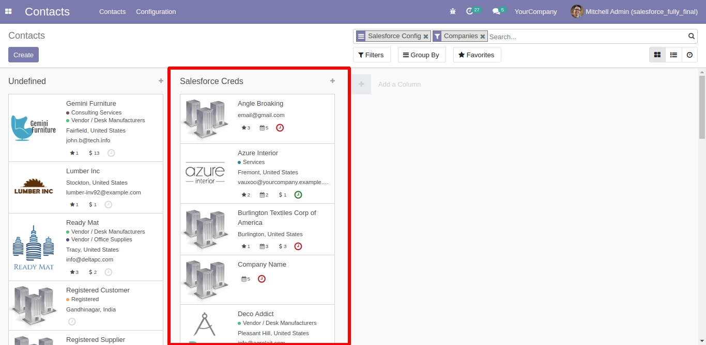Add a card to Salesforce Creds column
The image size is (706, 345).
point(332,81)
